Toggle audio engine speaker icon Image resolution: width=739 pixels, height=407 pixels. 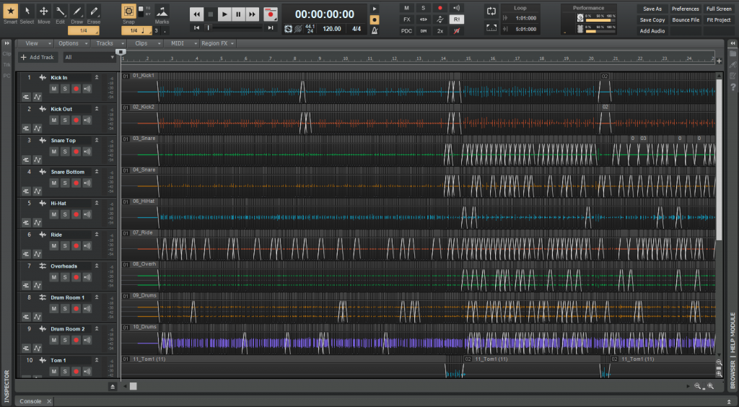point(456,8)
